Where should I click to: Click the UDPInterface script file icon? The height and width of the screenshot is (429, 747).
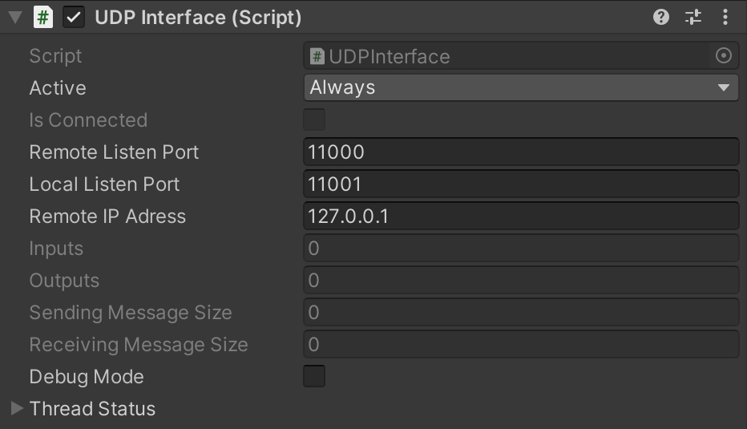[x=317, y=57]
